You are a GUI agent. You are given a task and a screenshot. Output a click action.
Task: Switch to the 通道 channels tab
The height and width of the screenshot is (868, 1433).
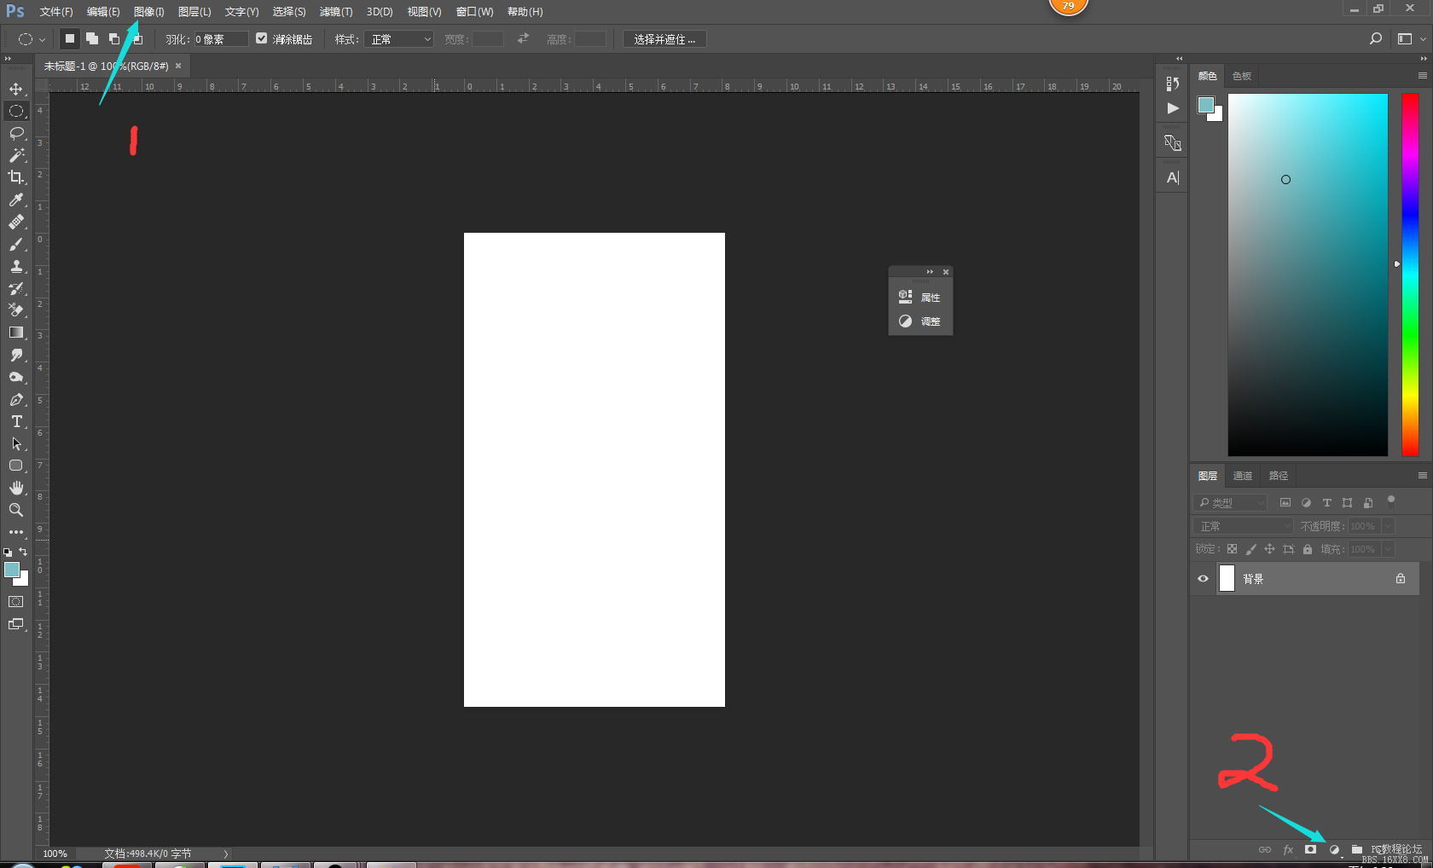(1243, 476)
